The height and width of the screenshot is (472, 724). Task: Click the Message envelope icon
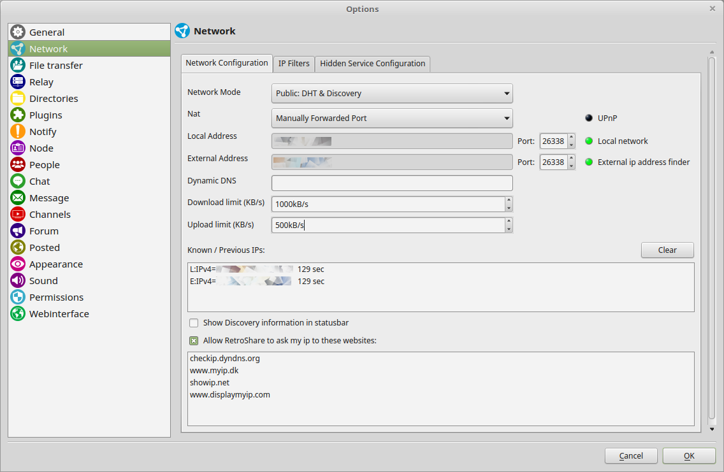click(18, 198)
